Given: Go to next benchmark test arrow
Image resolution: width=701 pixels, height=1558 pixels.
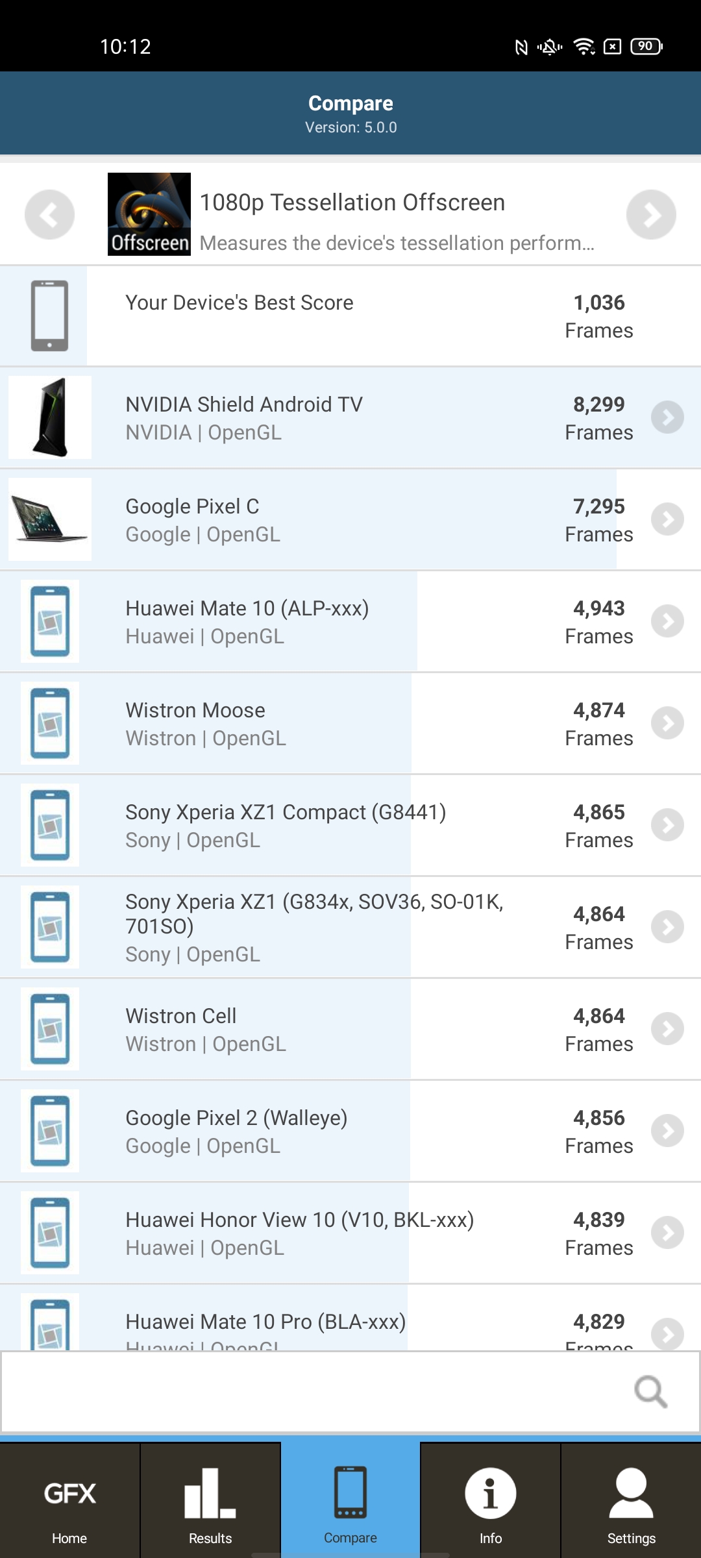Looking at the screenshot, I should pos(651,215).
